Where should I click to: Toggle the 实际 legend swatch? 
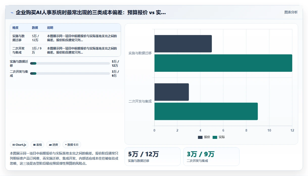pyautogui.click(x=215, y=137)
